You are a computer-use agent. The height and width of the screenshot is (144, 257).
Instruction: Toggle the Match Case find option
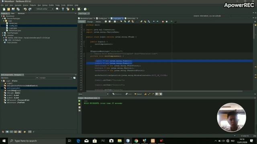pyautogui.click(x=145, y=94)
